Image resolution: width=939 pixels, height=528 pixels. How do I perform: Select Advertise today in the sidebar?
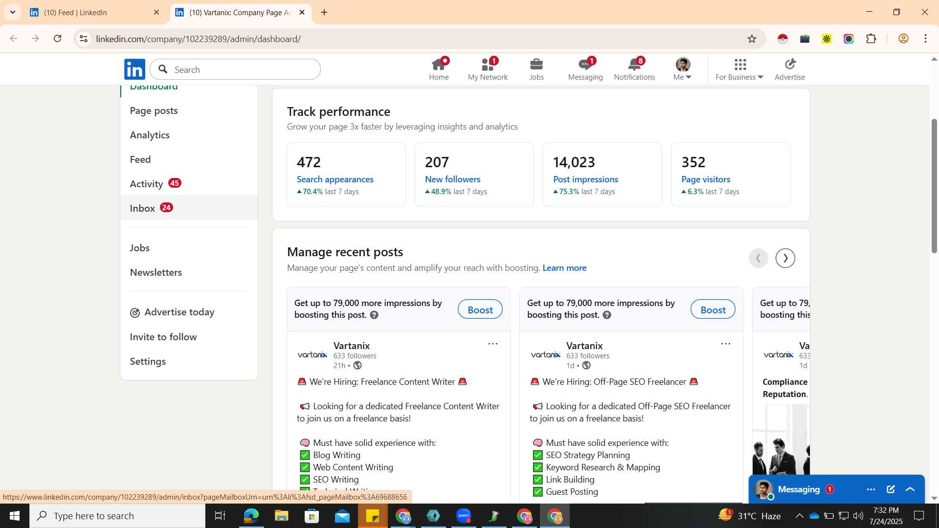172,312
